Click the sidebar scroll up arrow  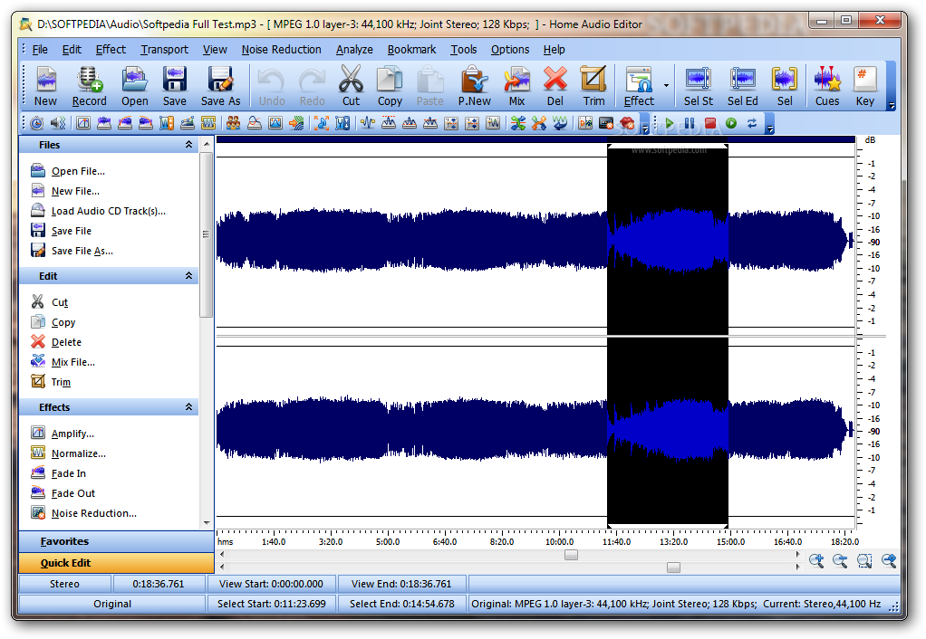click(x=206, y=143)
